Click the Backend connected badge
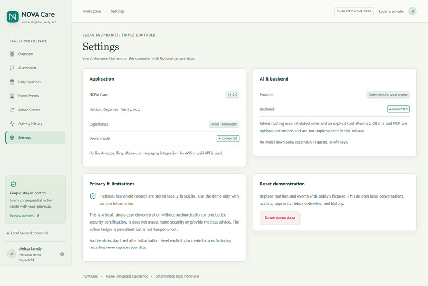The height and width of the screenshot is (286, 428). [x=398, y=109]
